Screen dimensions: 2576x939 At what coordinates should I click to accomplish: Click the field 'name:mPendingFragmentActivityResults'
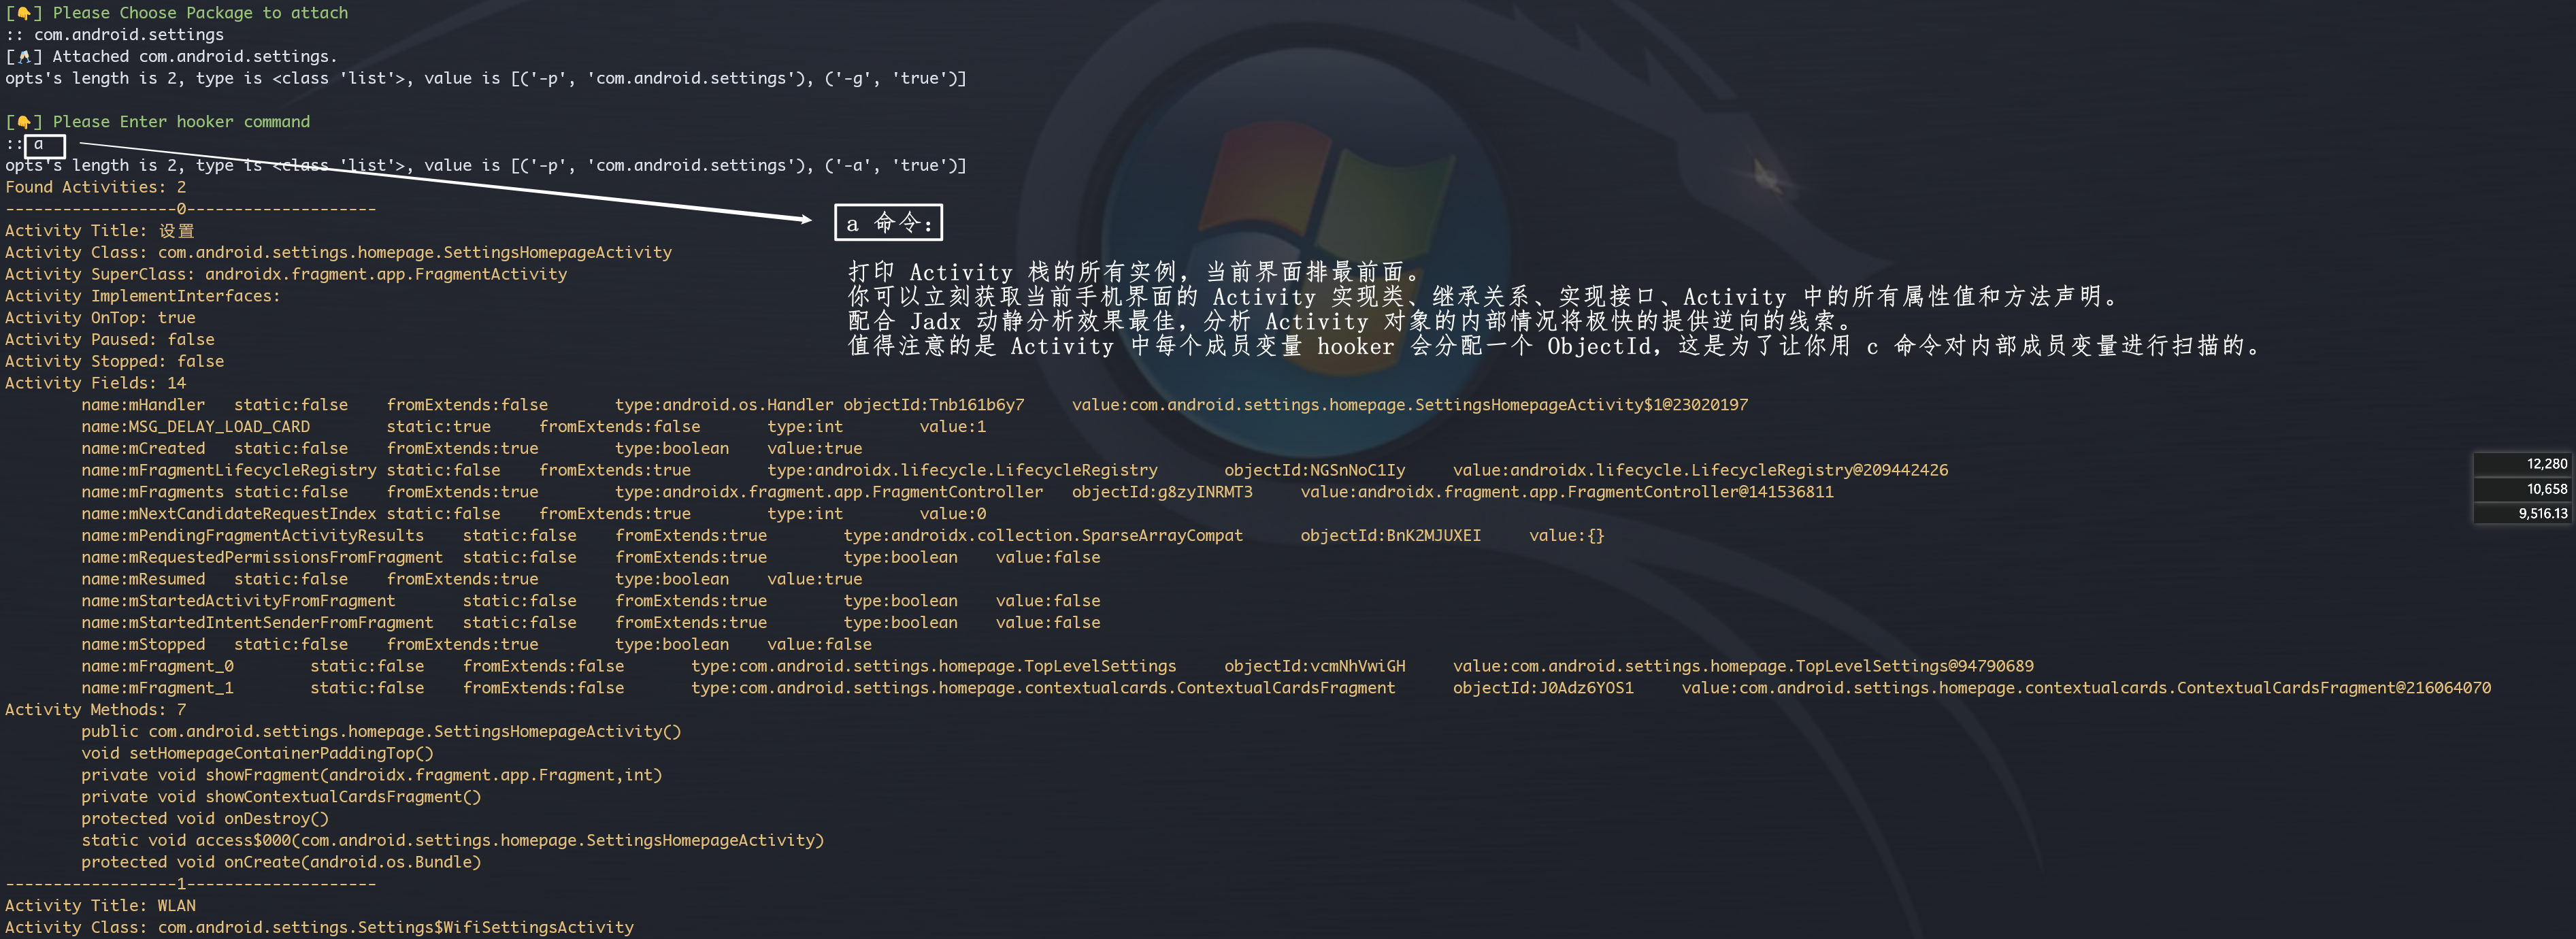tap(253, 536)
